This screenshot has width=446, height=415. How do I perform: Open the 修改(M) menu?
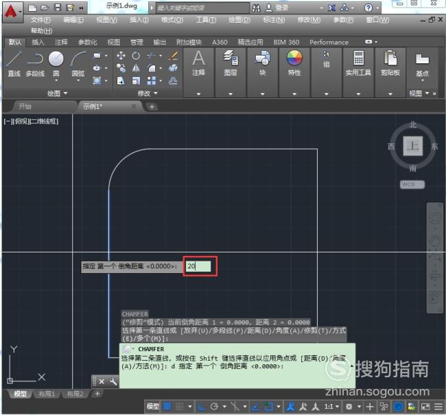(309, 20)
